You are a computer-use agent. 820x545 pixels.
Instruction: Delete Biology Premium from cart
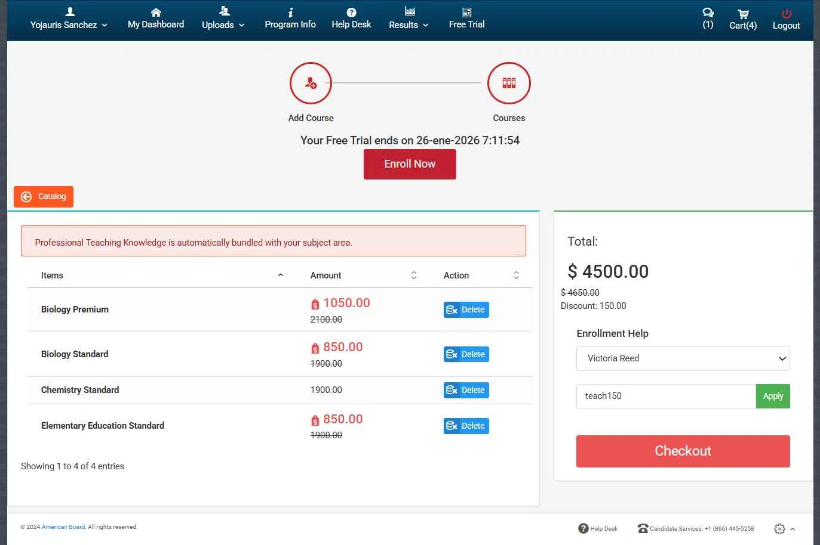coord(466,309)
